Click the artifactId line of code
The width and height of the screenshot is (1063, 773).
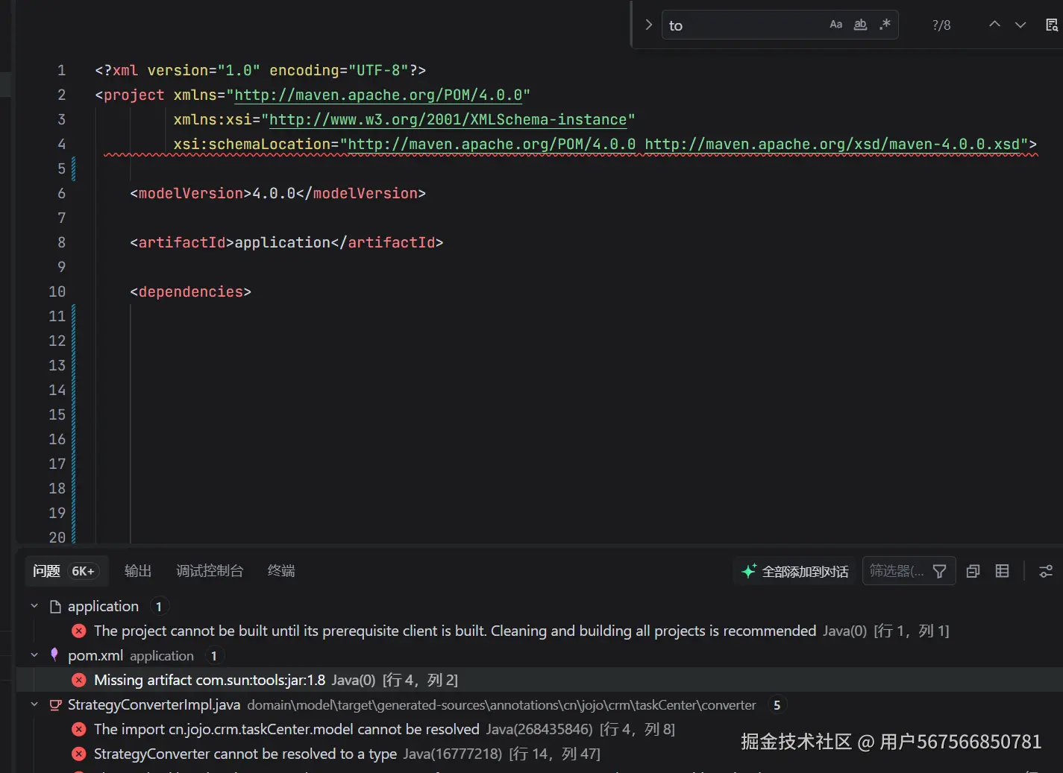[286, 242]
